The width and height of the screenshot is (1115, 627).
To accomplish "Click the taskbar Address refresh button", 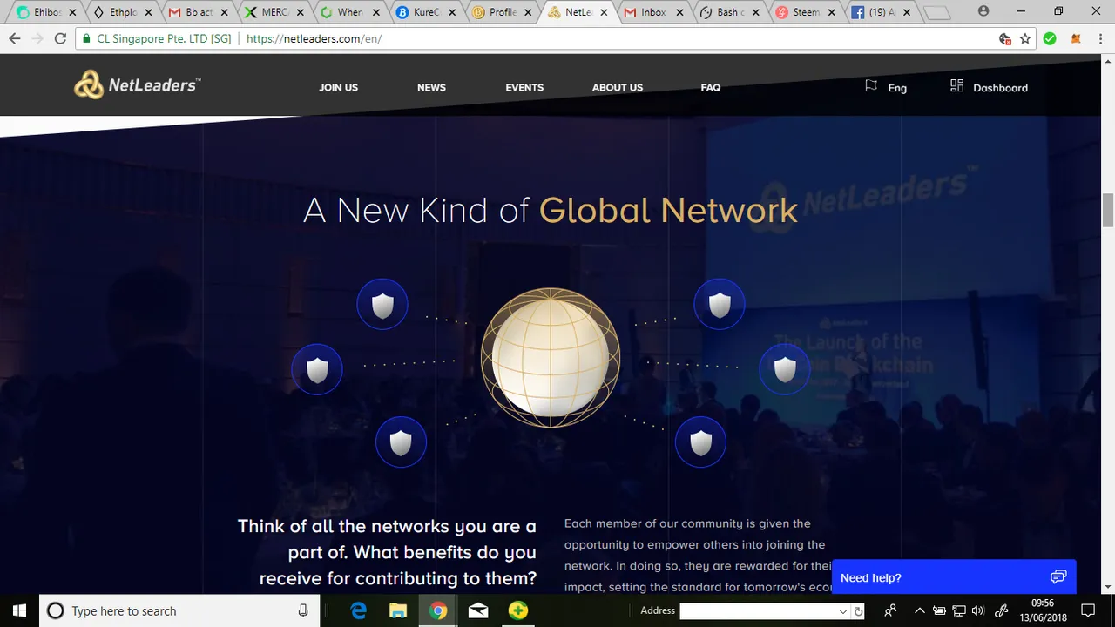I will tap(858, 611).
